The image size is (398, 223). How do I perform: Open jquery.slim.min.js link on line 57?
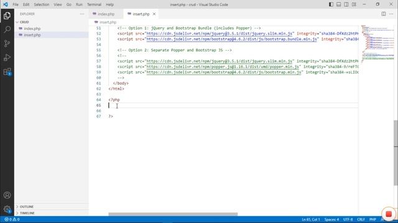(220, 61)
